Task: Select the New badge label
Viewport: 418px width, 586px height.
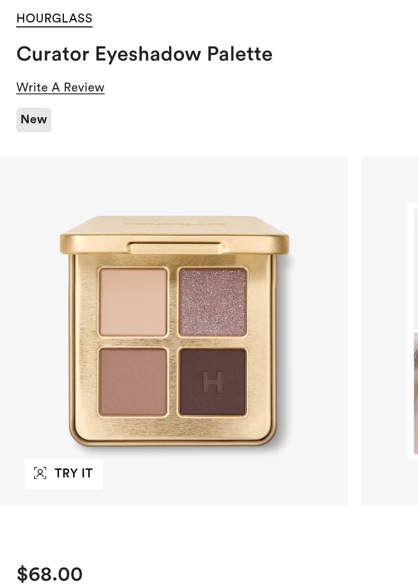Action: point(34,119)
